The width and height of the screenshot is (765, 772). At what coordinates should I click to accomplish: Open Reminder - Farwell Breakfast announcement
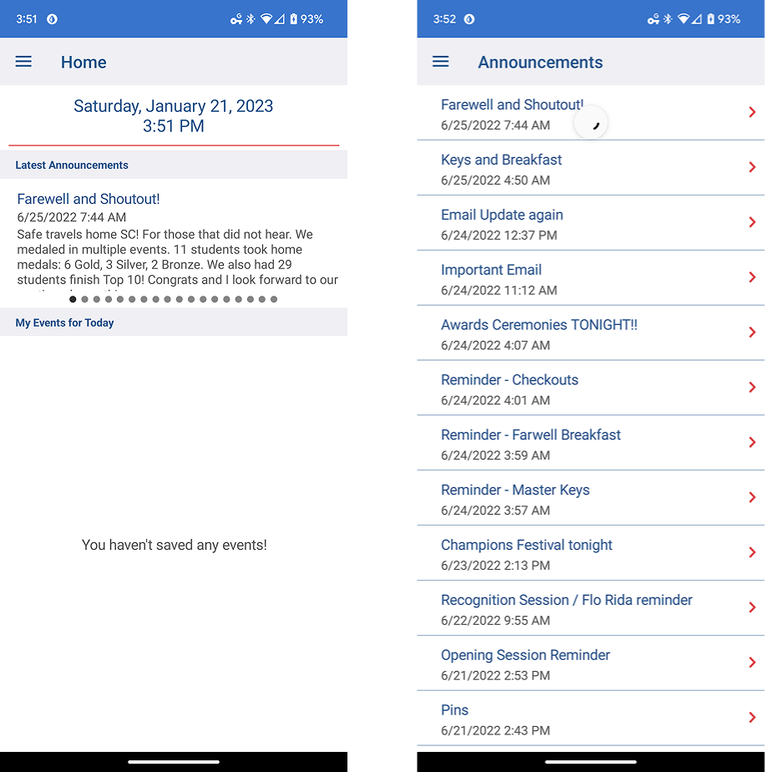590,443
